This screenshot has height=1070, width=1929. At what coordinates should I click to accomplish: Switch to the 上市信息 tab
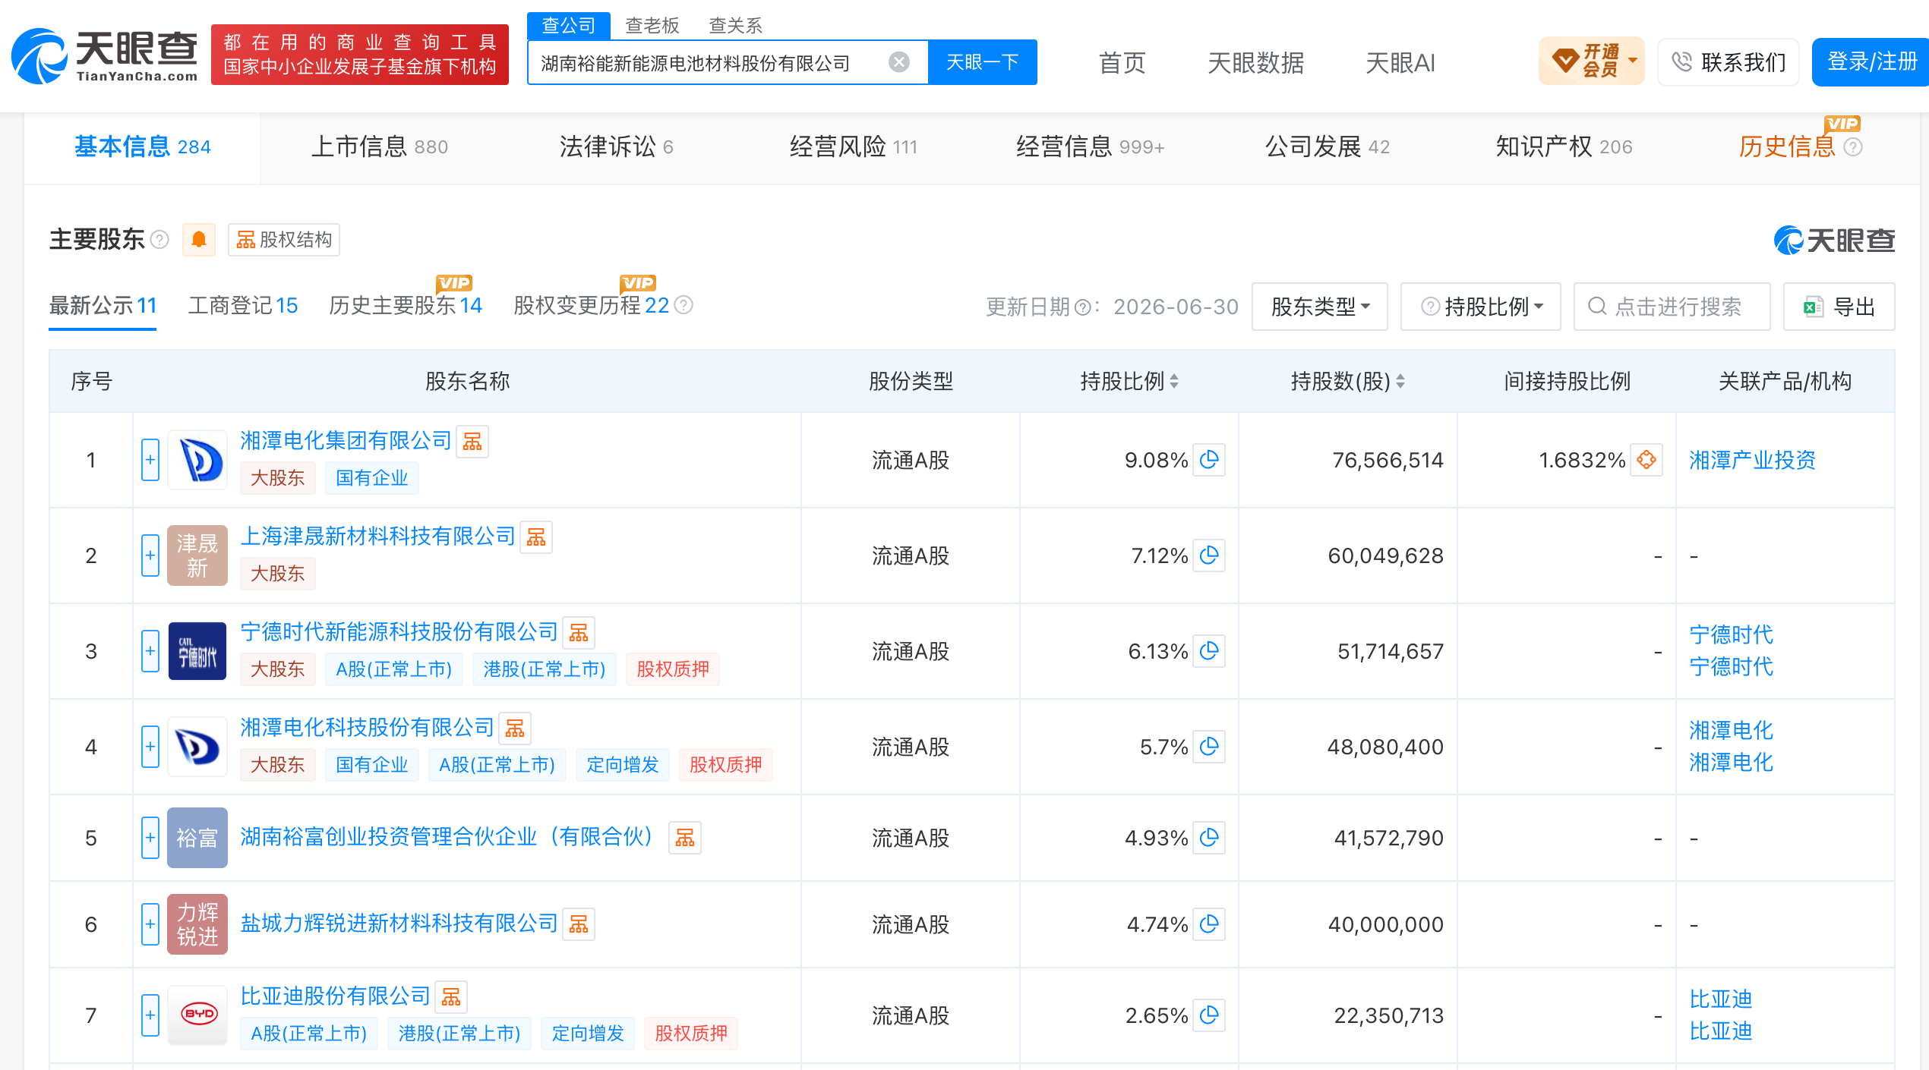tap(380, 146)
